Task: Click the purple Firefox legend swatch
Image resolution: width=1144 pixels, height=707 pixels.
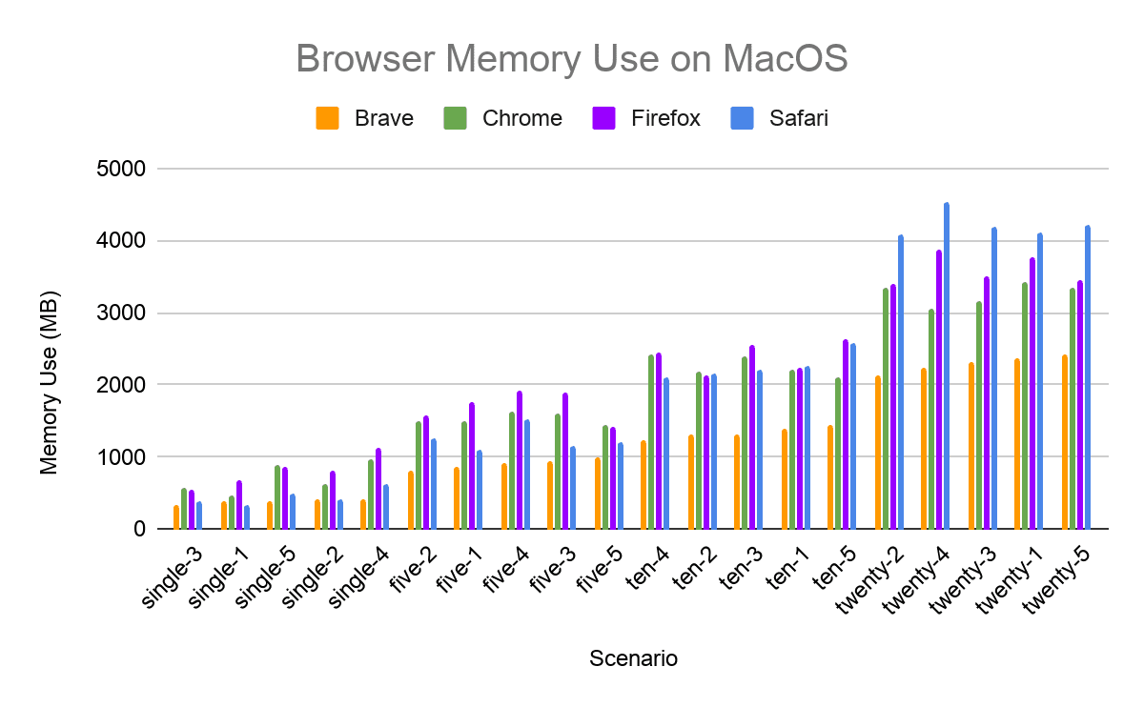Action: click(x=604, y=118)
